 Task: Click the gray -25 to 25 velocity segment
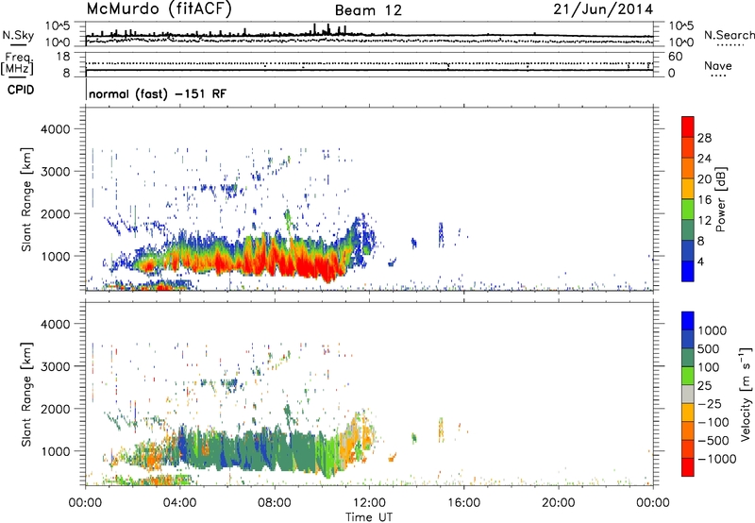click(x=688, y=394)
